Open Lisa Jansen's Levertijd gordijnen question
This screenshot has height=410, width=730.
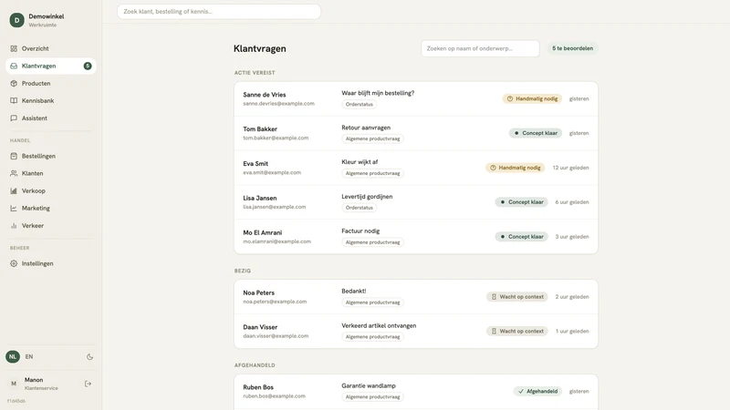pyautogui.click(x=416, y=202)
